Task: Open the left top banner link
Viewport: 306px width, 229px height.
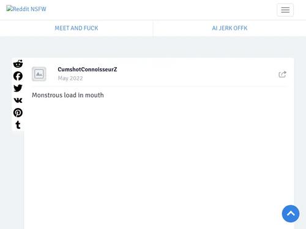Action: [x=76, y=28]
